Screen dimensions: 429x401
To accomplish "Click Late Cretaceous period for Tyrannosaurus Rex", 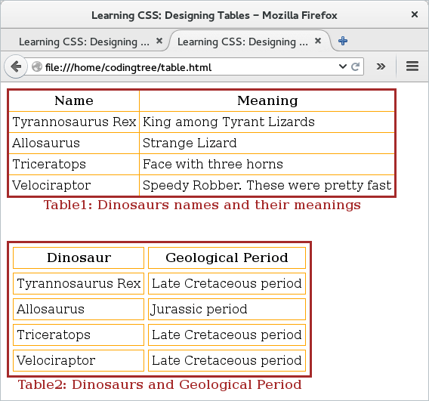I will tap(227, 284).
